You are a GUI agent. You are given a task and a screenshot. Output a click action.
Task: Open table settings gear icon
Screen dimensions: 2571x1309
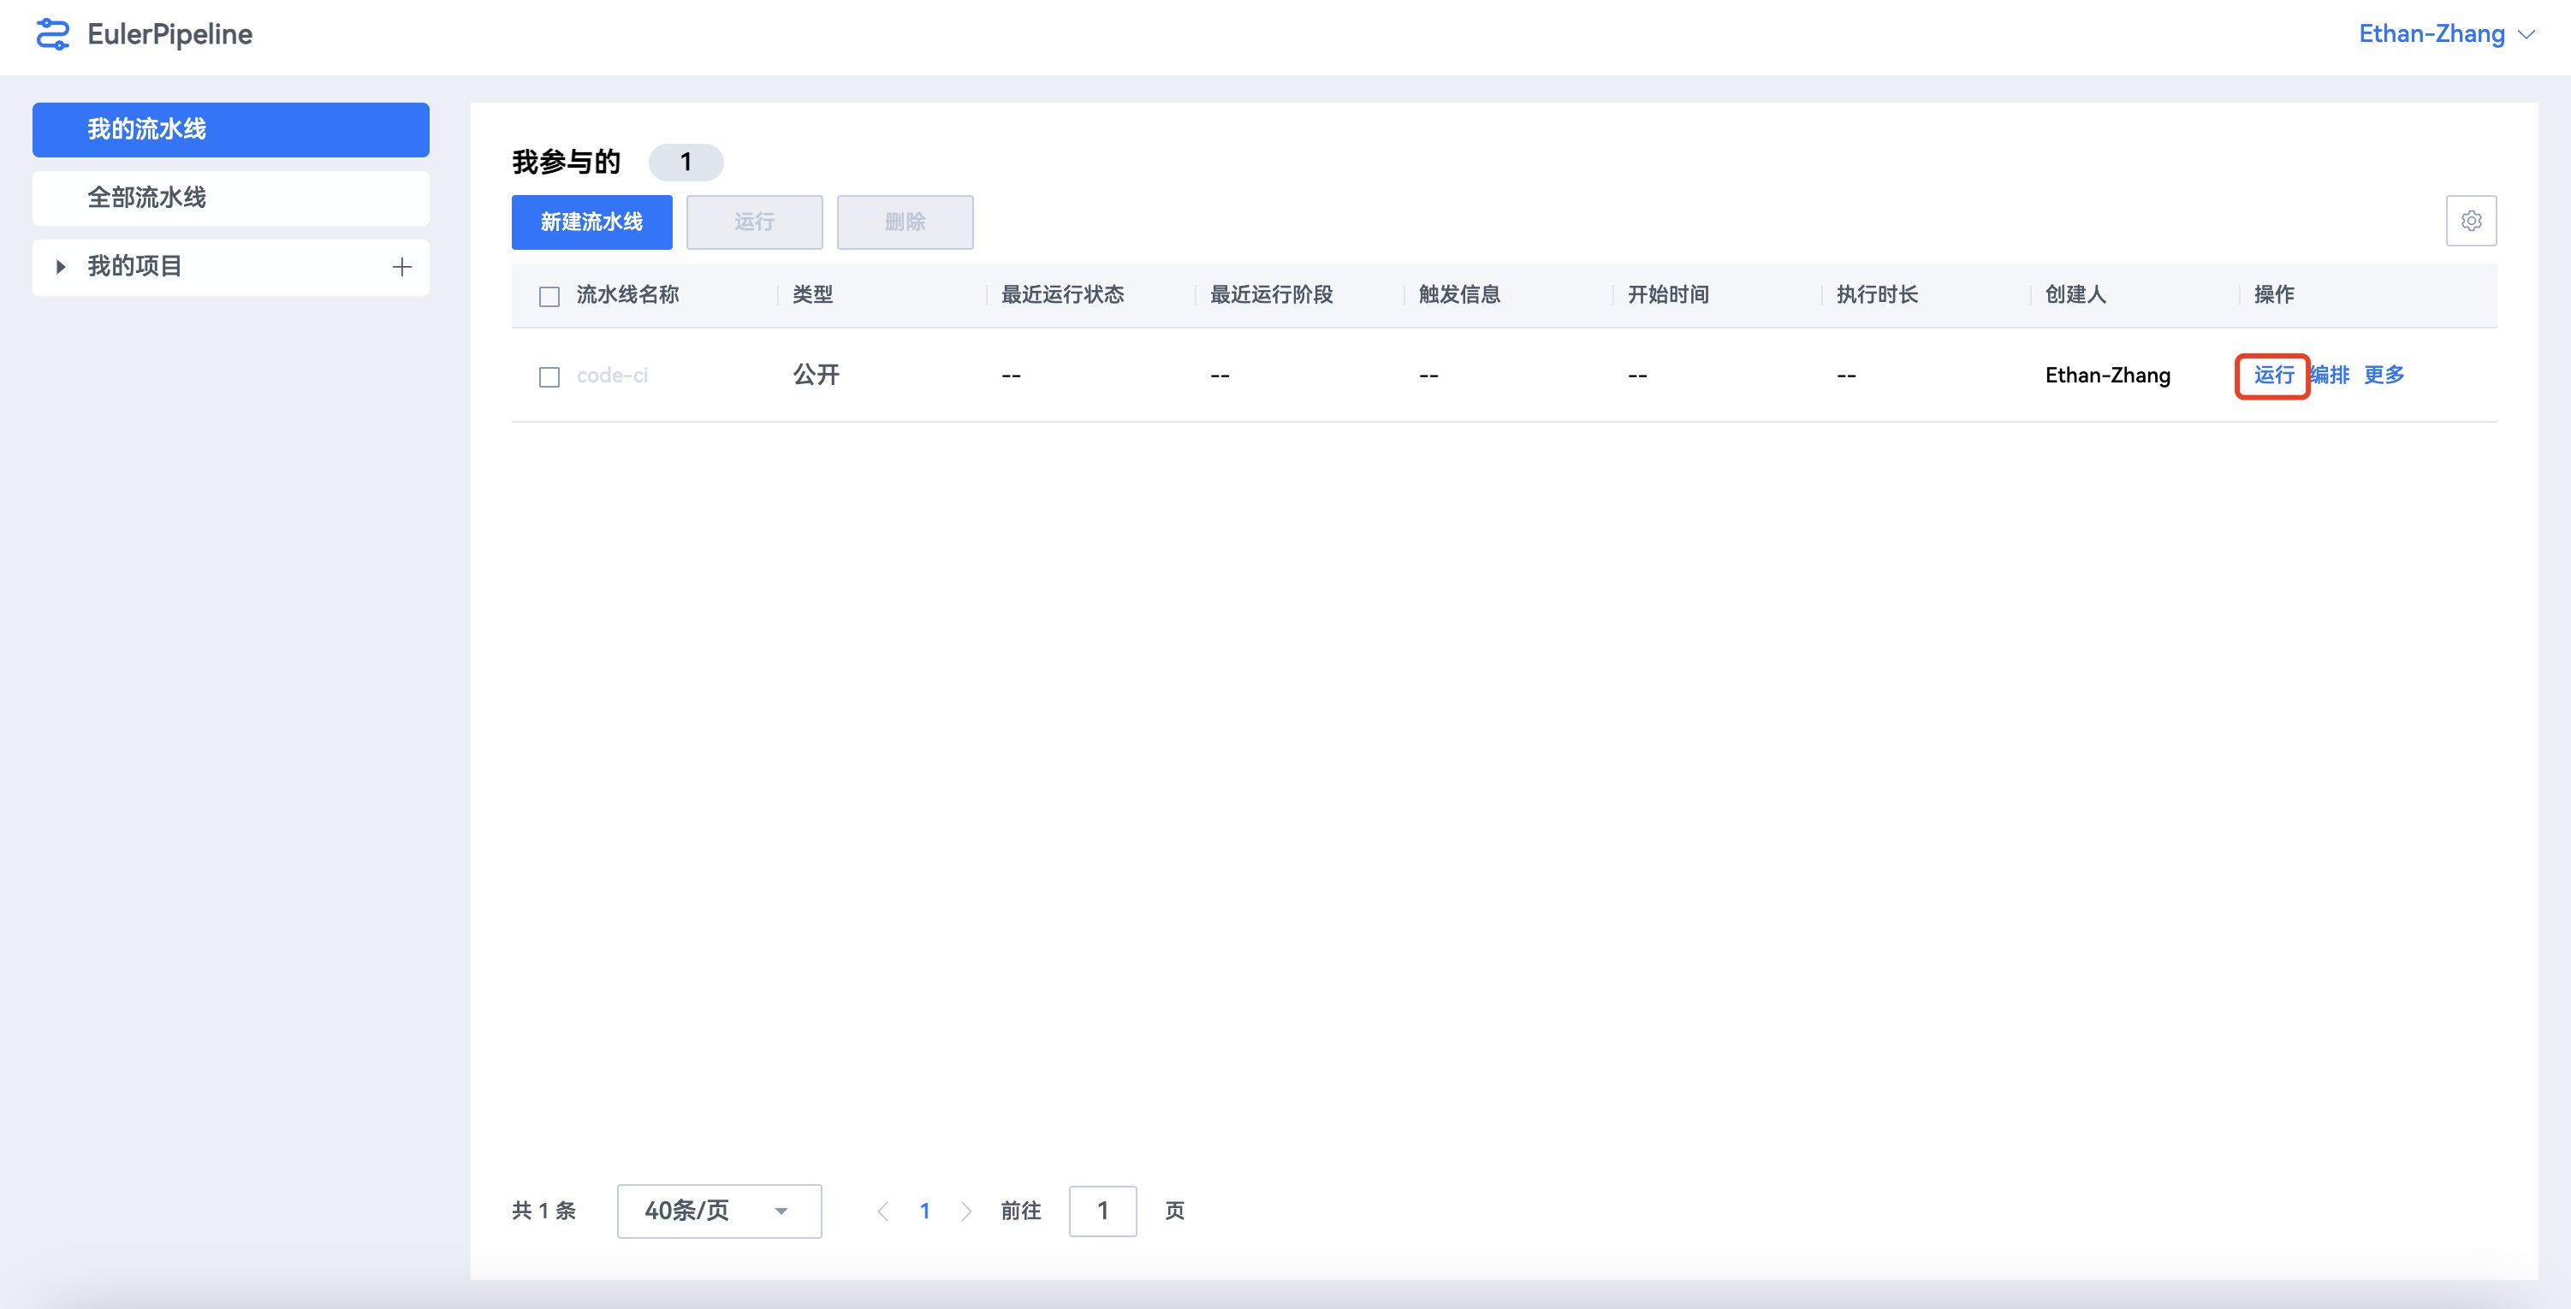(2470, 221)
